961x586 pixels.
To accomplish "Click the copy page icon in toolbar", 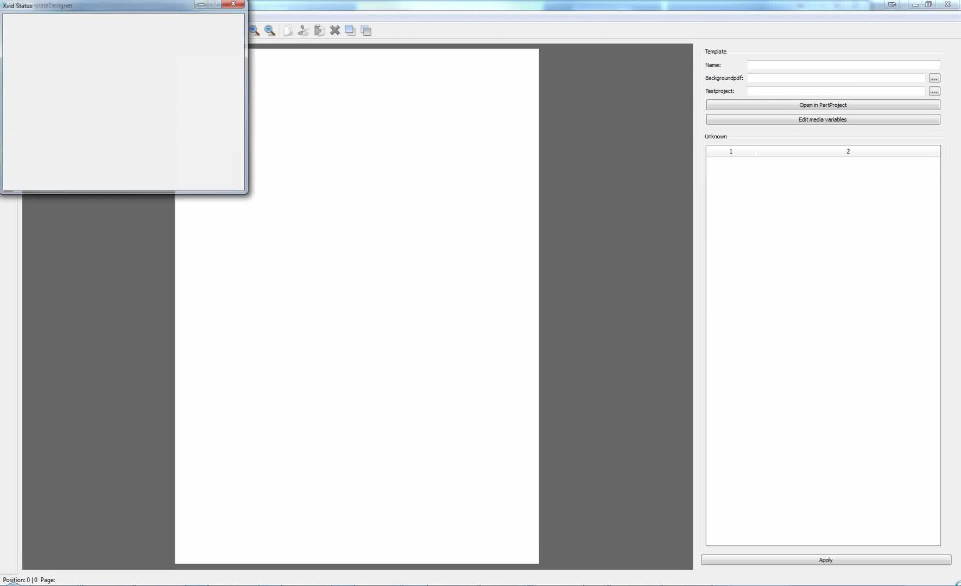I will click(x=288, y=30).
